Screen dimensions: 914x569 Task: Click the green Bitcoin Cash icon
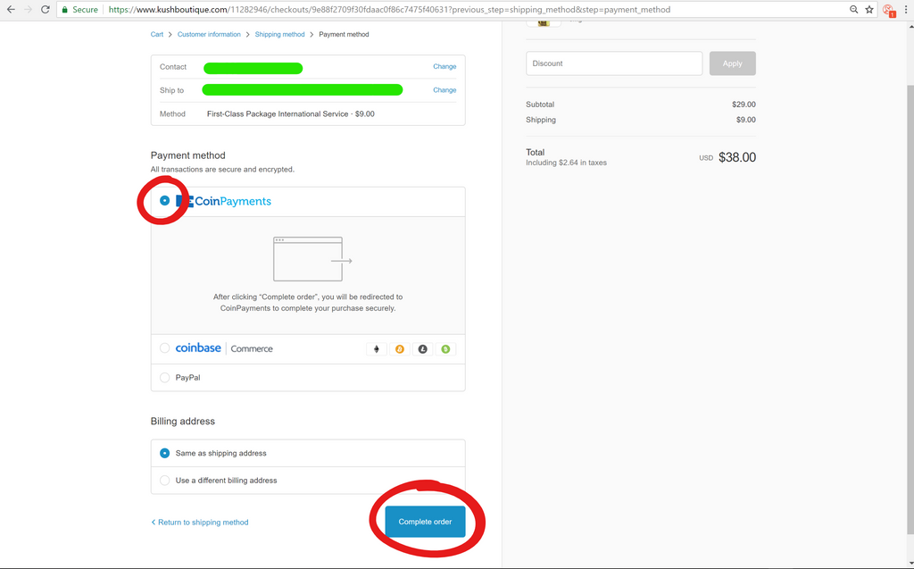coord(445,349)
